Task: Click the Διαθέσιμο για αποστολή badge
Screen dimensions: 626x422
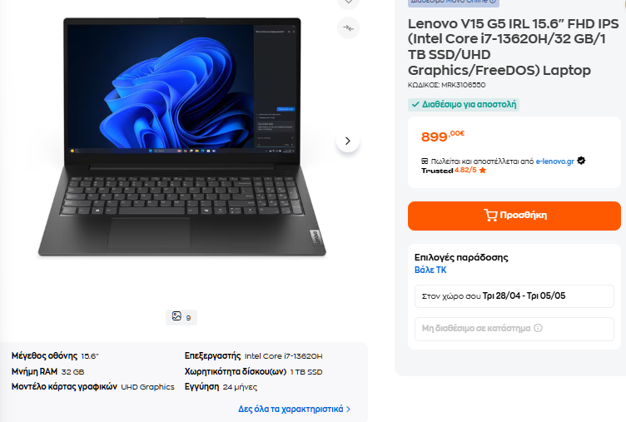Action: 464,105
